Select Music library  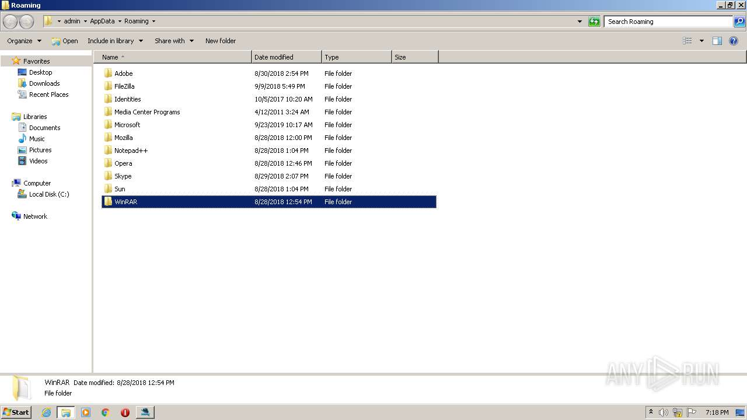click(37, 139)
